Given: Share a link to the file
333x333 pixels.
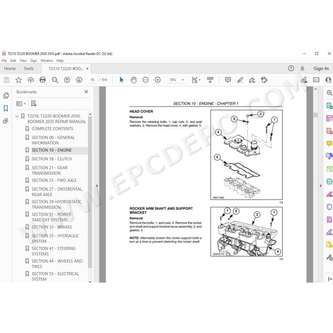Looking at the screenshot, I should [304, 80].
